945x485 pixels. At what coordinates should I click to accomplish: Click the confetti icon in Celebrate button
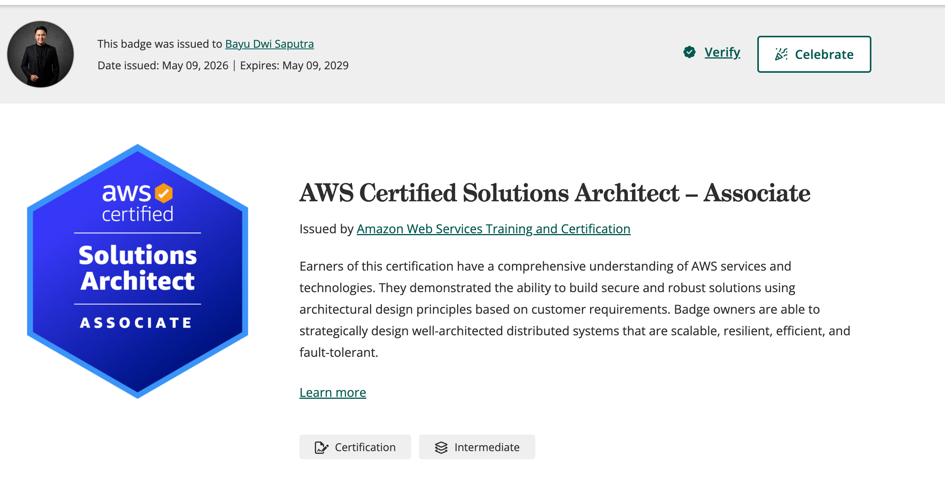781,54
